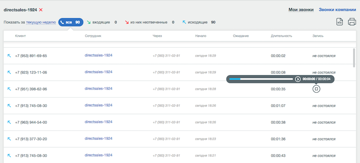
Task: Remove the directsales-1924 filter with red X
Action: tap(41, 10)
